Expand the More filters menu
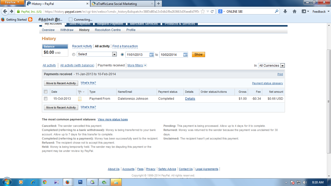This screenshot has width=331, height=186. 137,65
